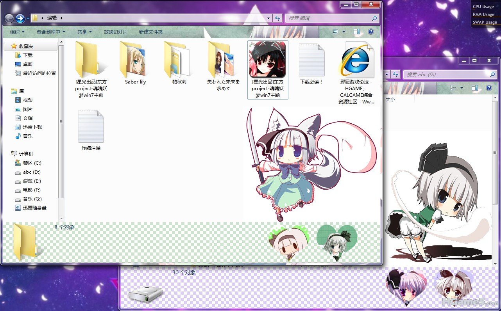Open view options arrow in abc (D:) window

(x=462, y=88)
